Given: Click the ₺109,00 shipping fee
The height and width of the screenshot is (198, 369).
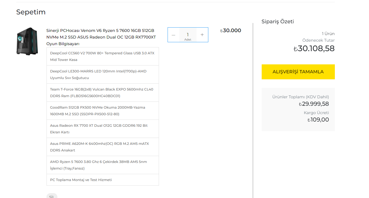Looking at the screenshot, I should [x=318, y=120].
